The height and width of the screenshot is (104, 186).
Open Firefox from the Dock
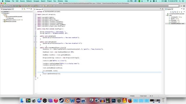click(x=130, y=101)
